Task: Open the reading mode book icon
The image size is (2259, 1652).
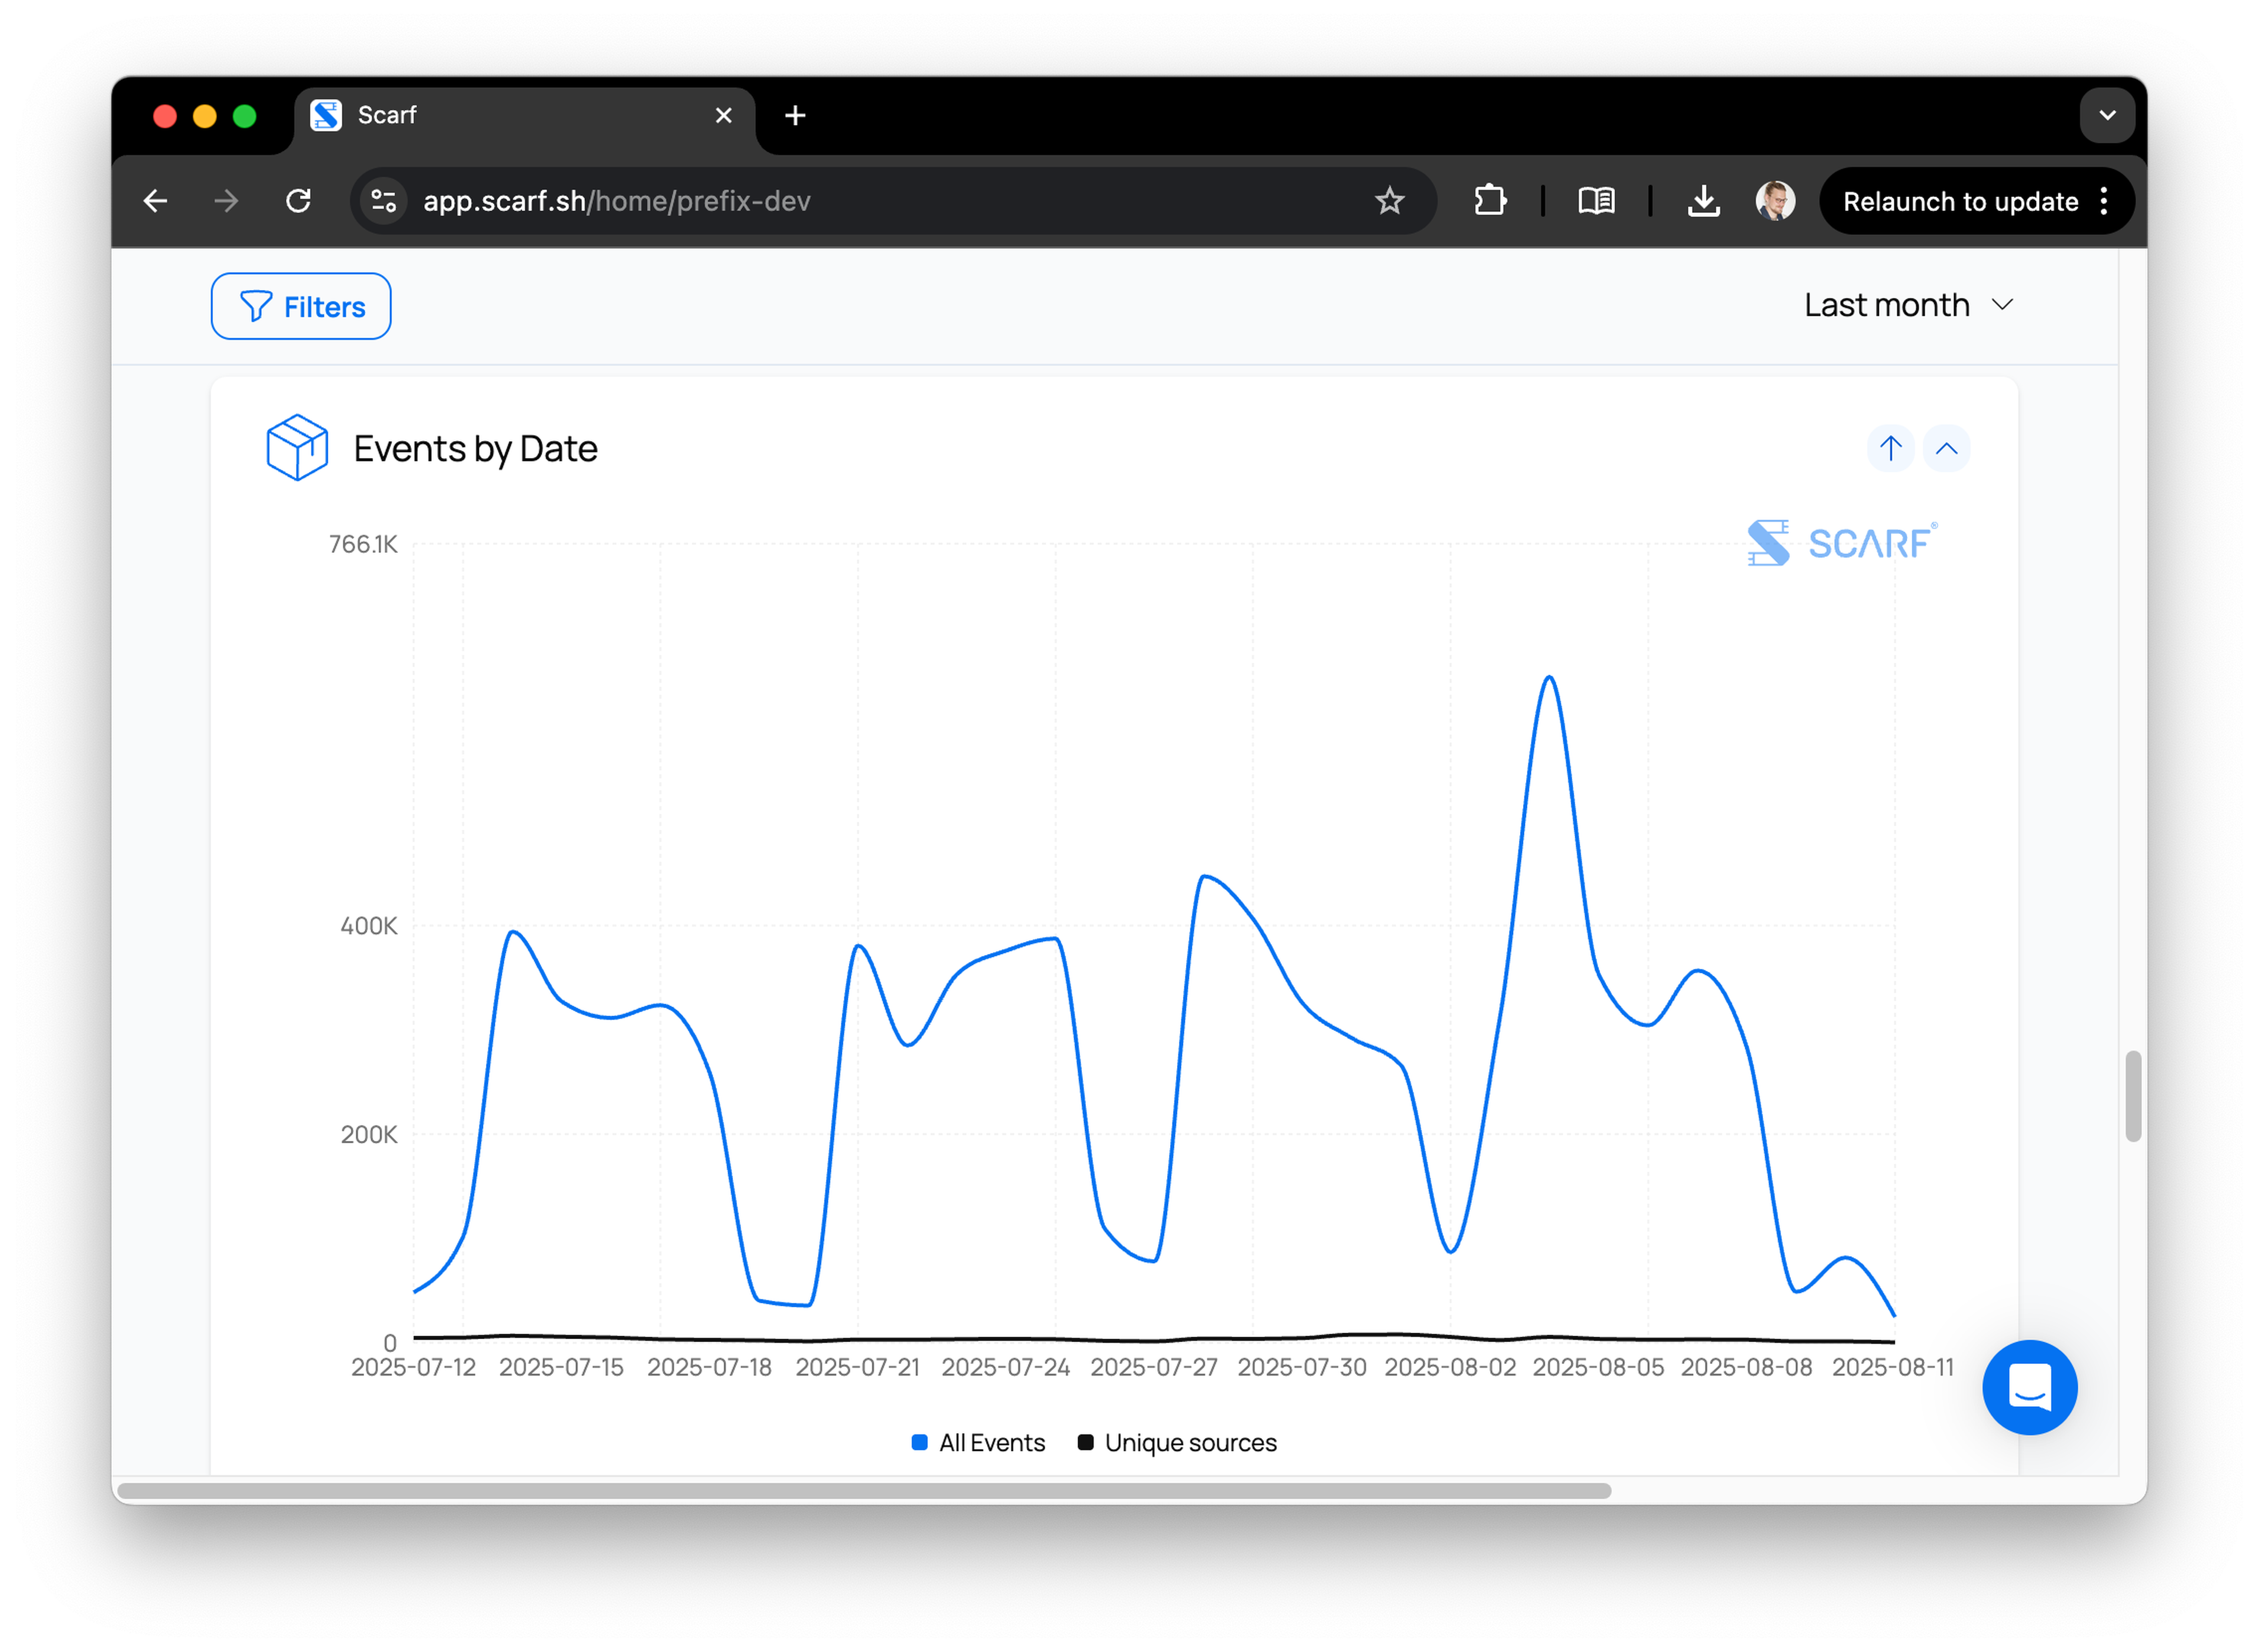Action: pyautogui.click(x=1596, y=201)
